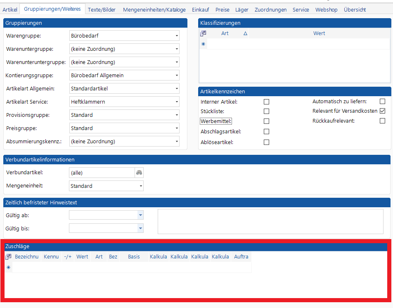Click the binoculars search icon beside Verbundartikel
Image resolution: width=393 pixels, height=308 pixels.
tap(139, 173)
